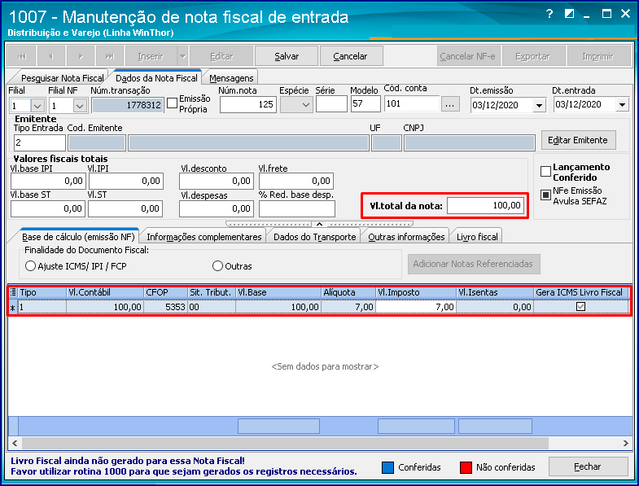
Task: Click red Não conferidas color legend swatch
Action: click(x=466, y=467)
